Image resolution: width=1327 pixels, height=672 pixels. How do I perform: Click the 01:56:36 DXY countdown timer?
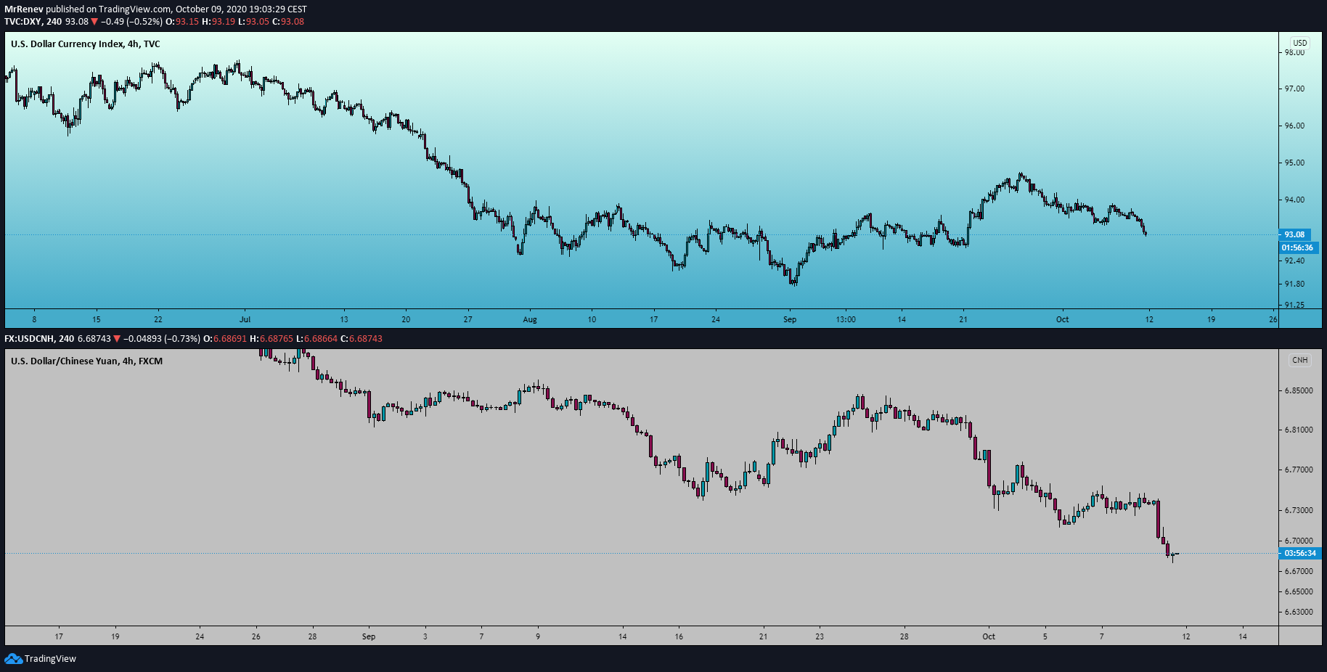[1298, 247]
